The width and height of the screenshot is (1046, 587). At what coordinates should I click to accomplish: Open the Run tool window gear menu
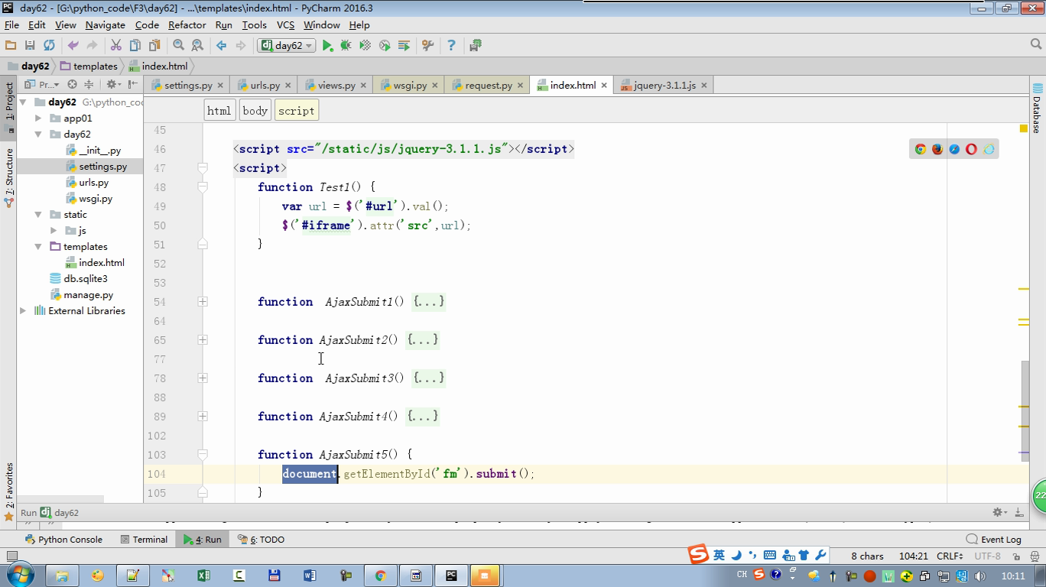tap(999, 513)
